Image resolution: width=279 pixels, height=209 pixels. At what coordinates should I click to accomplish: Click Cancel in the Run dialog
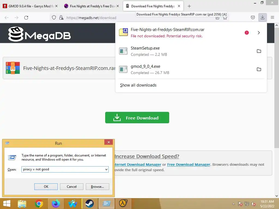72,187
